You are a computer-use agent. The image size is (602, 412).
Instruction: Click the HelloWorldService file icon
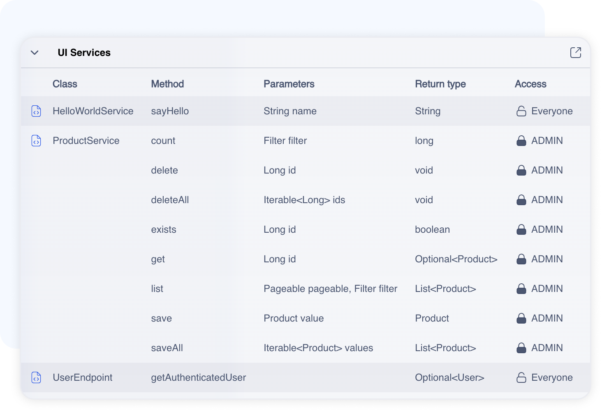tap(36, 111)
